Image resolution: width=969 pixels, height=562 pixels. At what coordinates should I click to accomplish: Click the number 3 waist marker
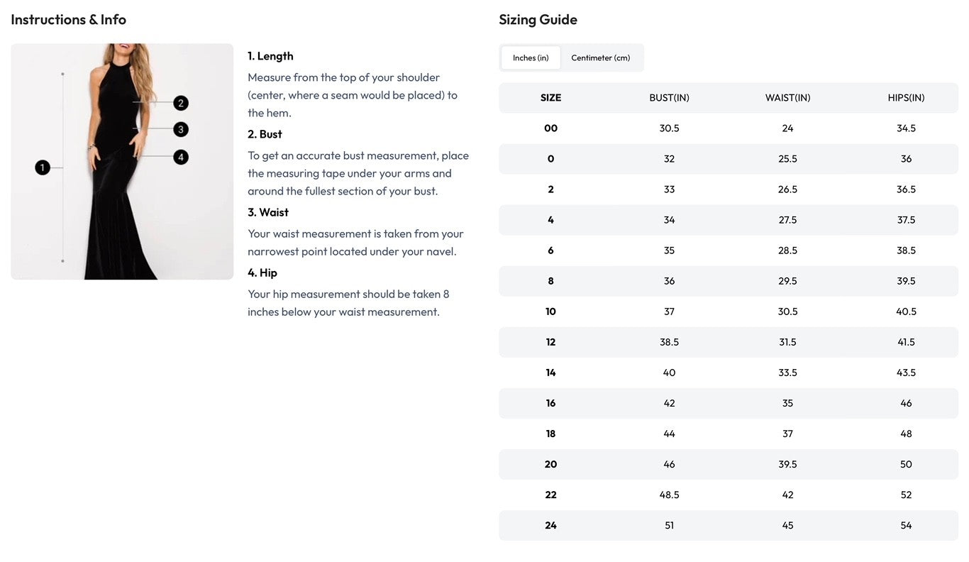181,129
